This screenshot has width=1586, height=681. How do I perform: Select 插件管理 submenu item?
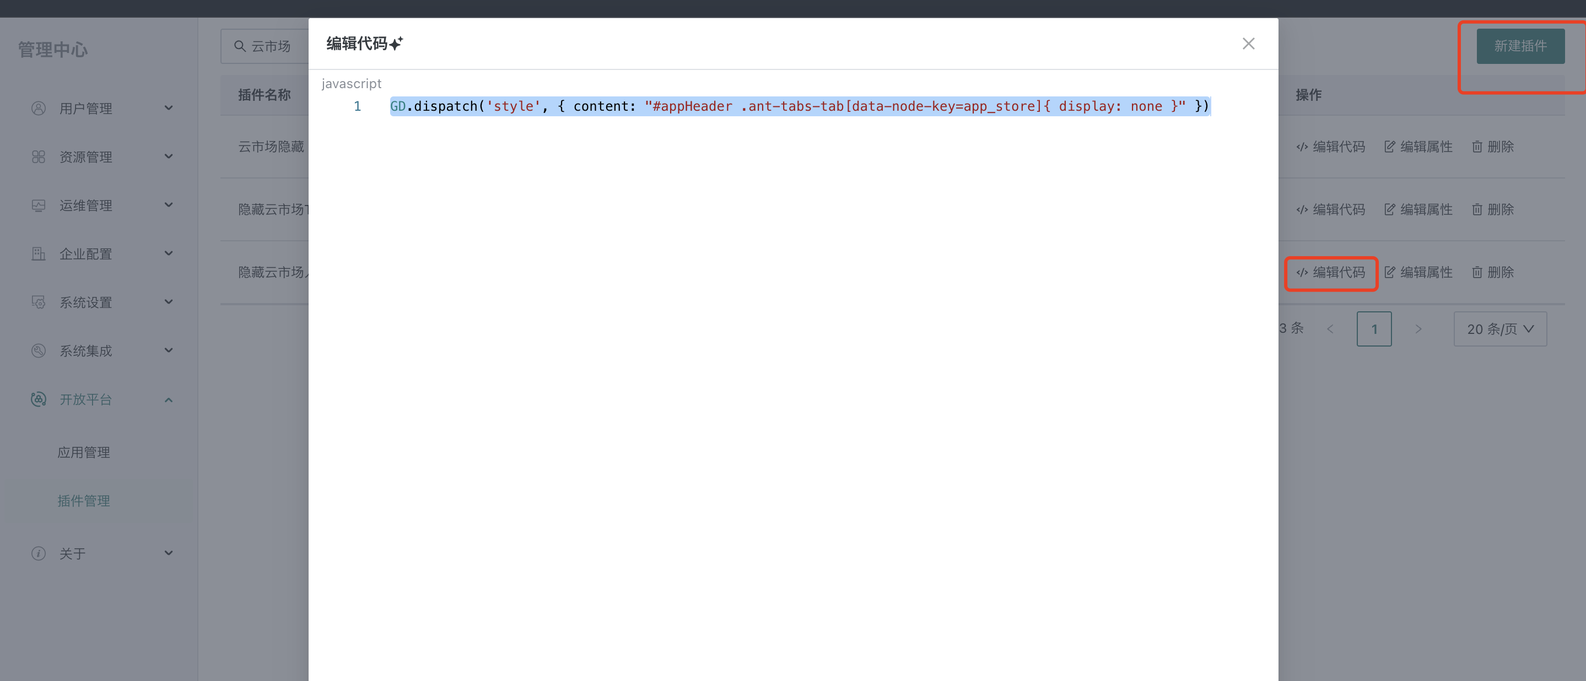click(84, 501)
